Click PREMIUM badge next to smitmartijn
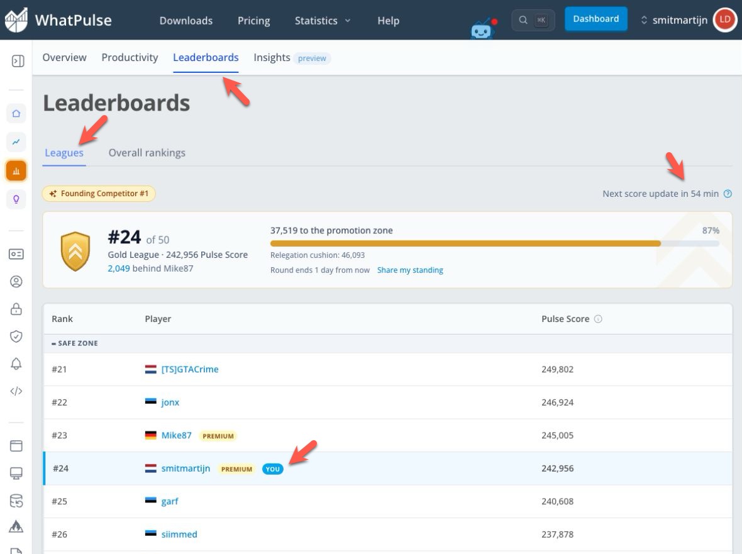 point(236,469)
